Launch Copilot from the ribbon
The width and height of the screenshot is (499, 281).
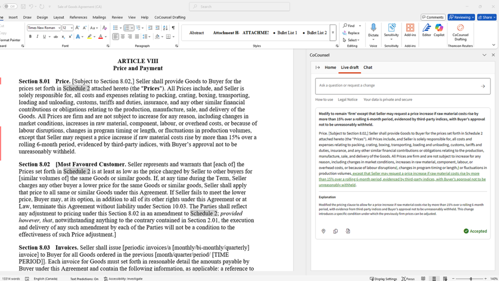[x=439, y=30]
